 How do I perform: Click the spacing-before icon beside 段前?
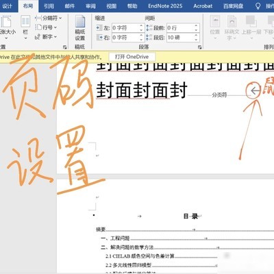click(x=149, y=28)
